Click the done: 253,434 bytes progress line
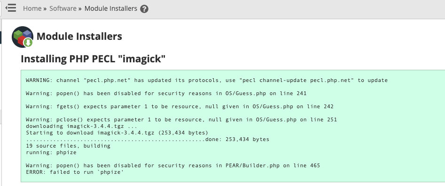The width and height of the screenshot is (445, 186). coord(148,139)
